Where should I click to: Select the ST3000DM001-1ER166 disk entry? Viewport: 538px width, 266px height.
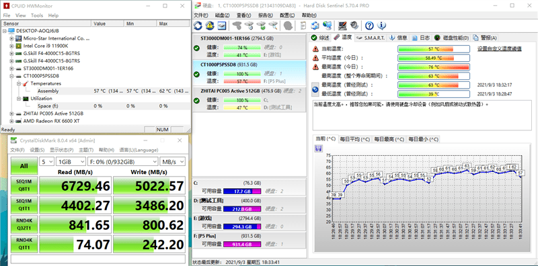click(x=249, y=46)
